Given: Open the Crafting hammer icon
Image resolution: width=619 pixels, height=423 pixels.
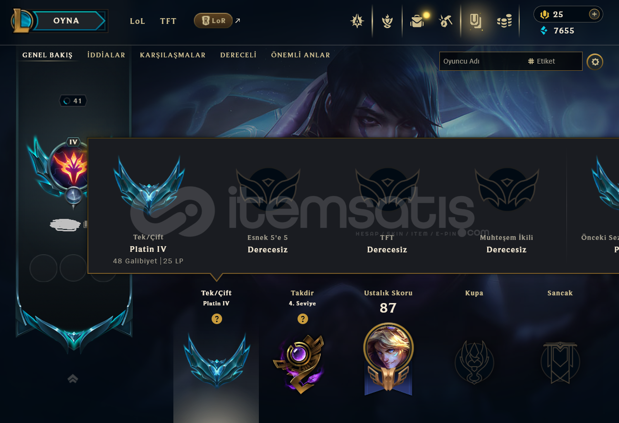Looking at the screenshot, I should pos(446,21).
